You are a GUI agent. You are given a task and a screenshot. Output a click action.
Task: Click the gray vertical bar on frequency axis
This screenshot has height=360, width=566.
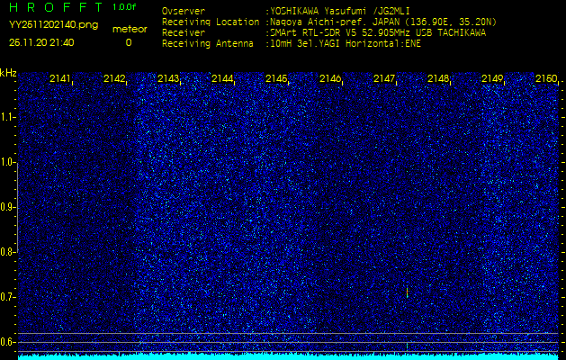pyautogui.click(x=18, y=207)
